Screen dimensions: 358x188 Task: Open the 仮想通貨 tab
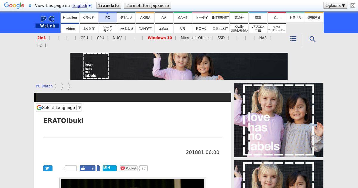pyautogui.click(x=314, y=17)
